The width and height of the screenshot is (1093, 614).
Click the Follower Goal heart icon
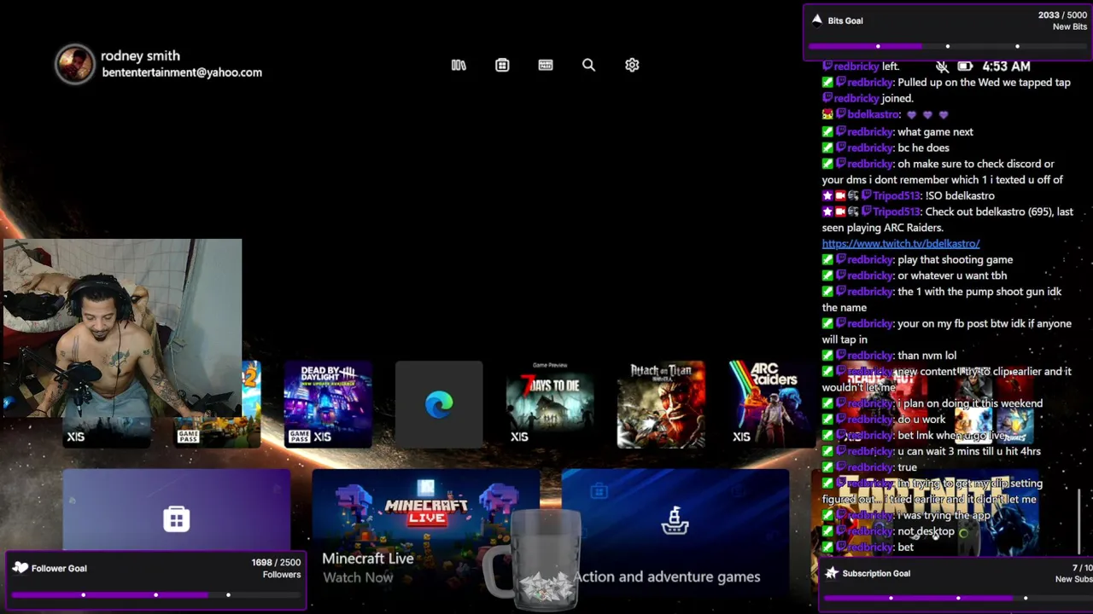[20, 568]
